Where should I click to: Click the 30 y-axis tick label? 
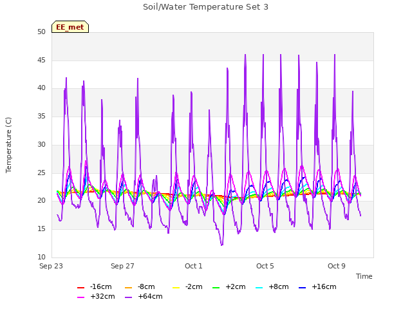tap(41, 144)
